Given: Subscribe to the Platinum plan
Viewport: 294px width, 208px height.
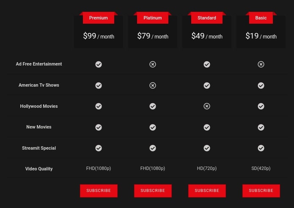Looking at the screenshot, I should point(153,191).
